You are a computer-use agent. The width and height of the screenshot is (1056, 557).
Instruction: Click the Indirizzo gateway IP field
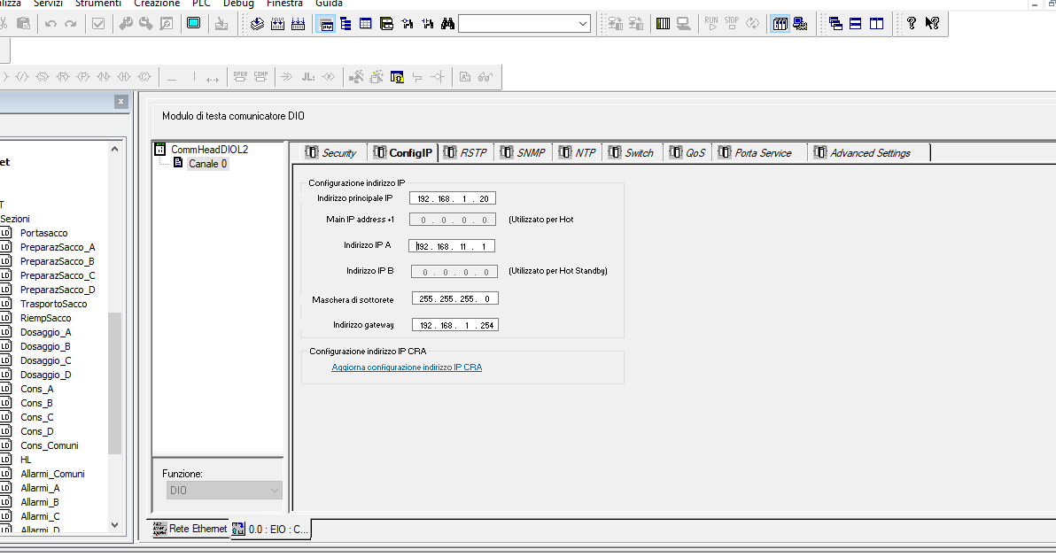click(x=455, y=325)
